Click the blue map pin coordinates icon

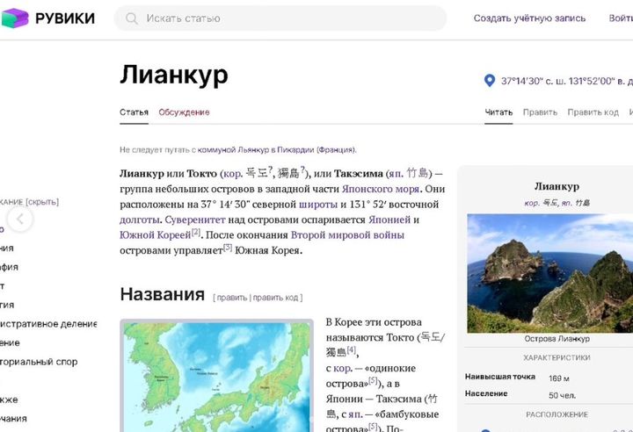pyautogui.click(x=490, y=81)
